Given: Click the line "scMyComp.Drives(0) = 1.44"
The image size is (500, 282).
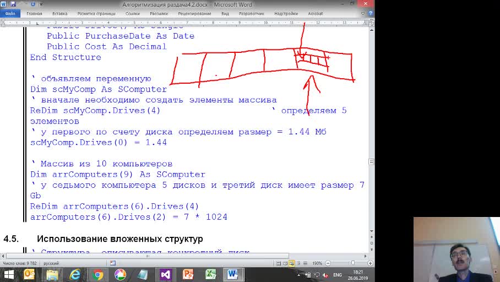Looking at the screenshot, I should pyautogui.click(x=98, y=143).
